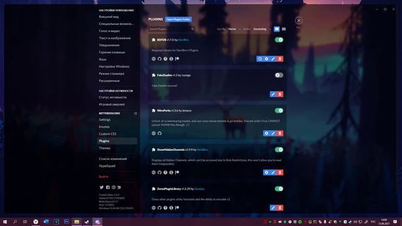Delete NitroPerks plugin with trash icon
This screenshot has height=226, width=402.
pos(280,133)
